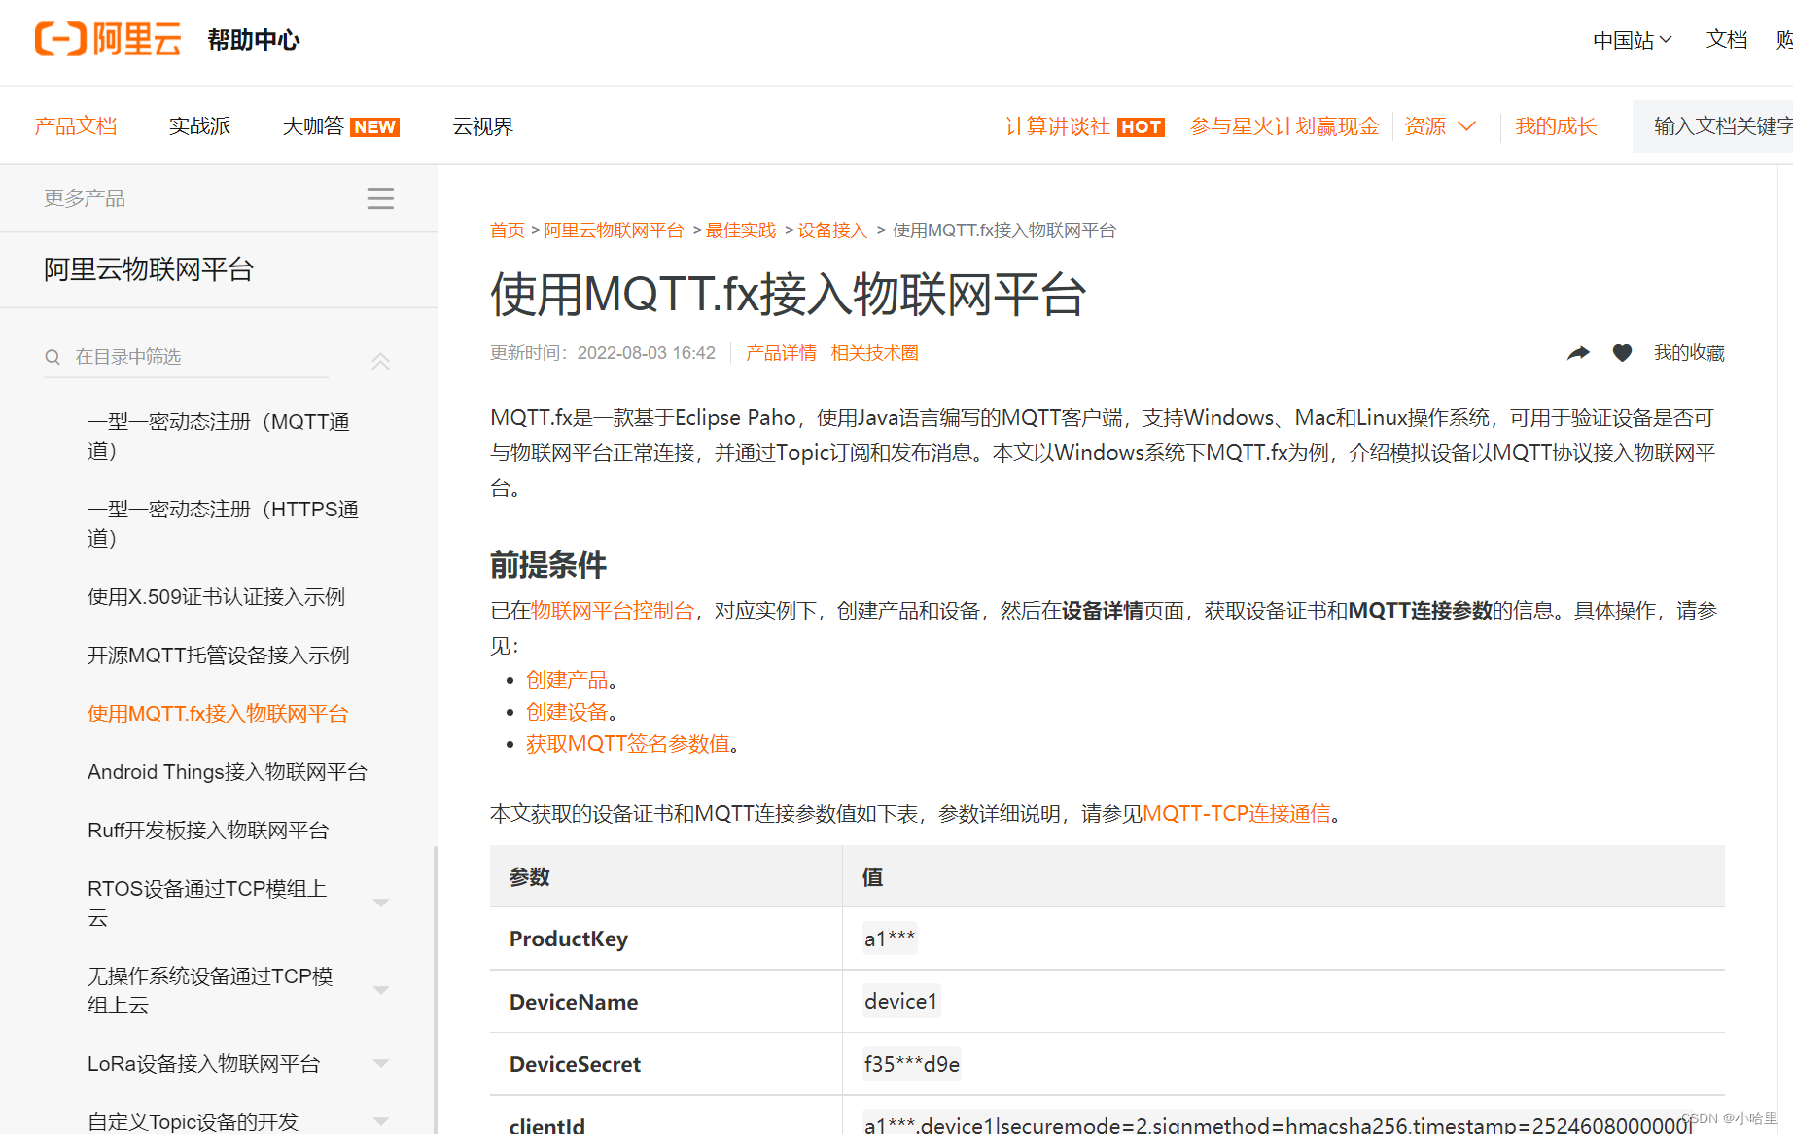Click the search magnifier in 在目录中筛选
The image size is (1793, 1134).
(x=53, y=356)
